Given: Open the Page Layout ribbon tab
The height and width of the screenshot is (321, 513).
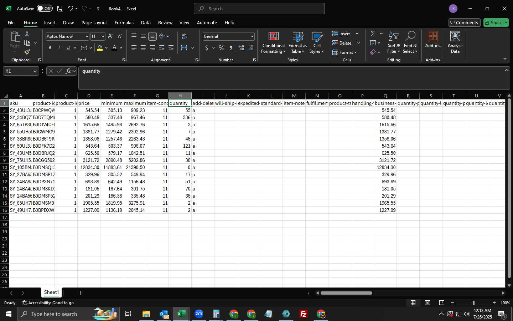Looking at the screenshot, I should coord(94,22).
